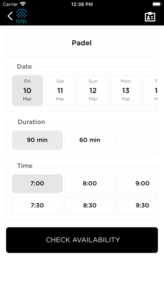Pick the 7:30 time slot
The image size is (164, 291).
tap(37, 206)
